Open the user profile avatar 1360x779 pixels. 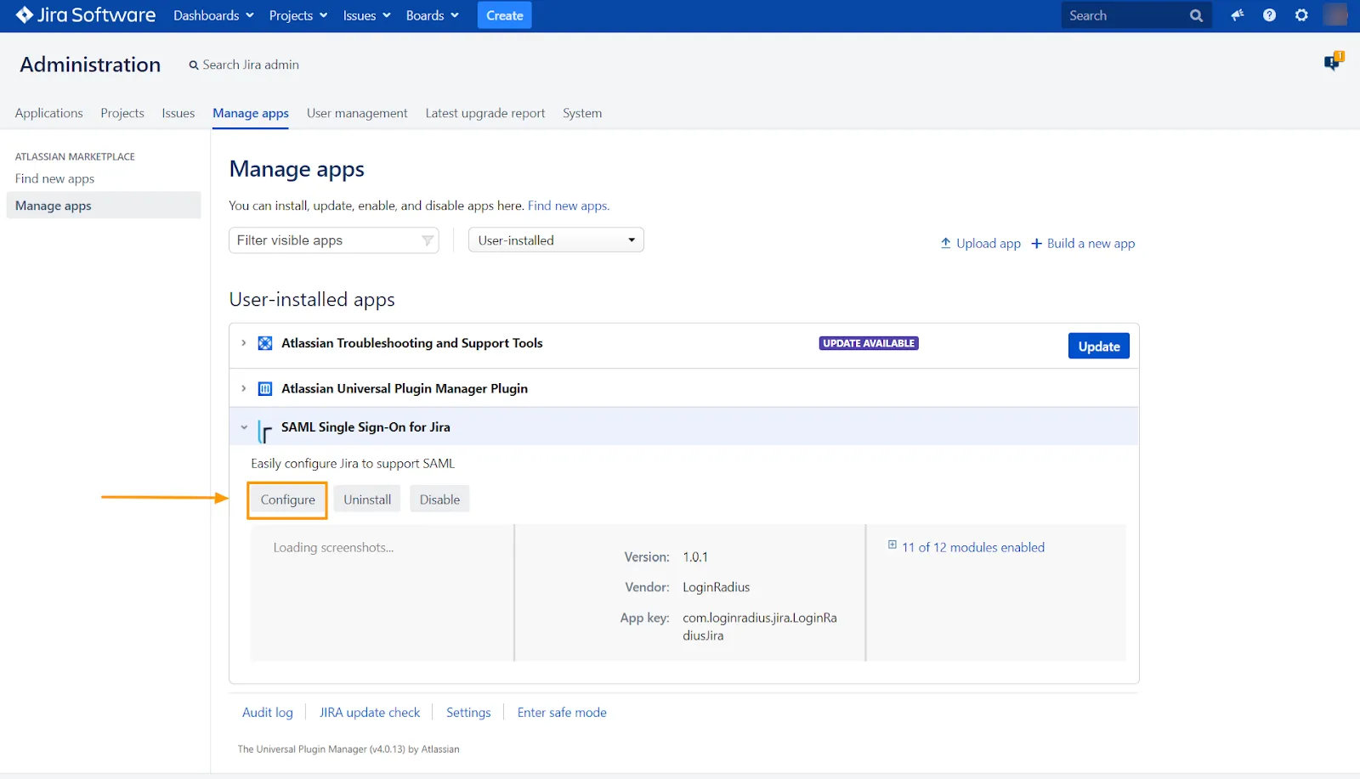(1335, 15)
